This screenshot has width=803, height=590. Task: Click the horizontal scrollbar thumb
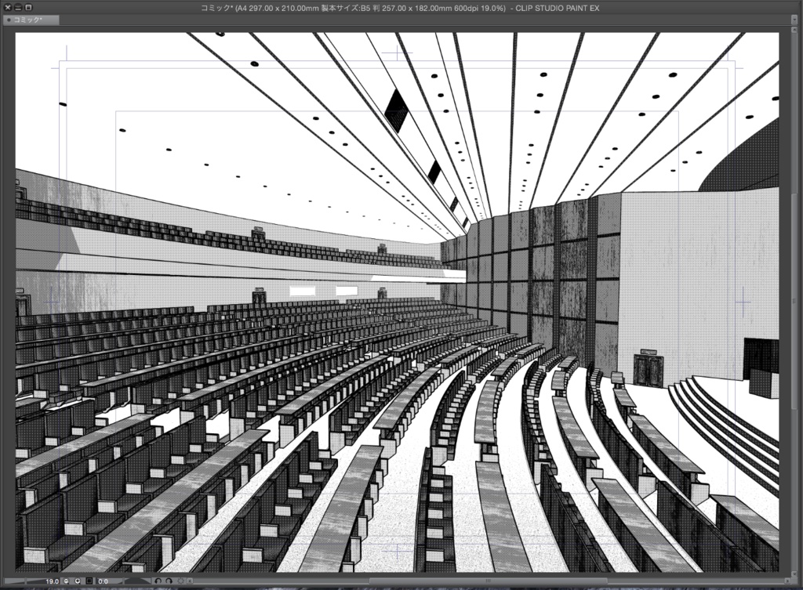point(488,581)
